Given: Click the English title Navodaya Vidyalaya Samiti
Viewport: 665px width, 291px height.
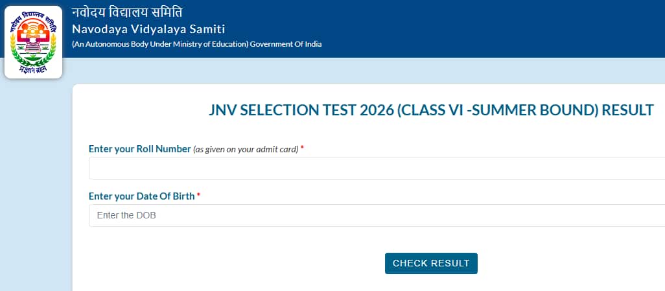Looking at the screenshot, I should point(148,29).
